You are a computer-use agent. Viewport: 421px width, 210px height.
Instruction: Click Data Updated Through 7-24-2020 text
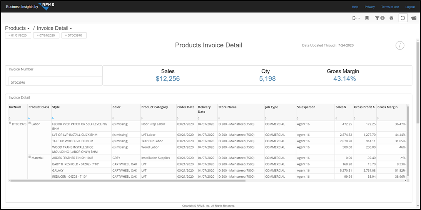pos(328,45)
